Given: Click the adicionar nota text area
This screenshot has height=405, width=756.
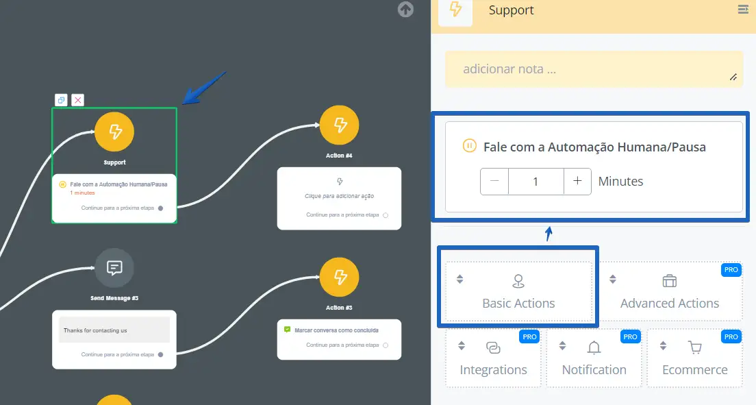Looking at the screenshot, I should point(594,69).
